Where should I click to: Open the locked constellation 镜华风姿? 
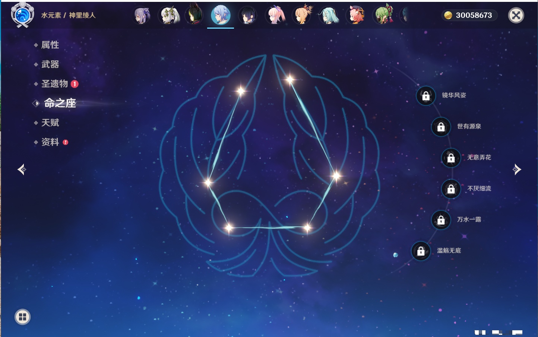(x=426, y=96)
